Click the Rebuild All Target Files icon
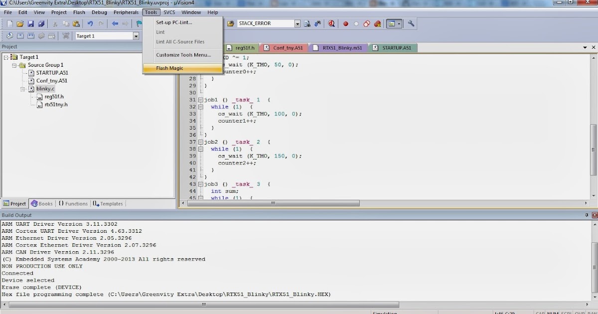Image resolution: width=598 pixels, height=314 pixels. pos(31,35)
